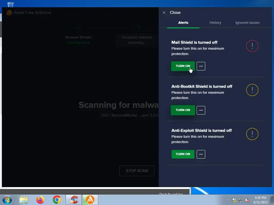The height and width of the screenshot is (205, 274).
Task: Open more options for Anti-Rootkit Shield alert
Action: [201, 110]
